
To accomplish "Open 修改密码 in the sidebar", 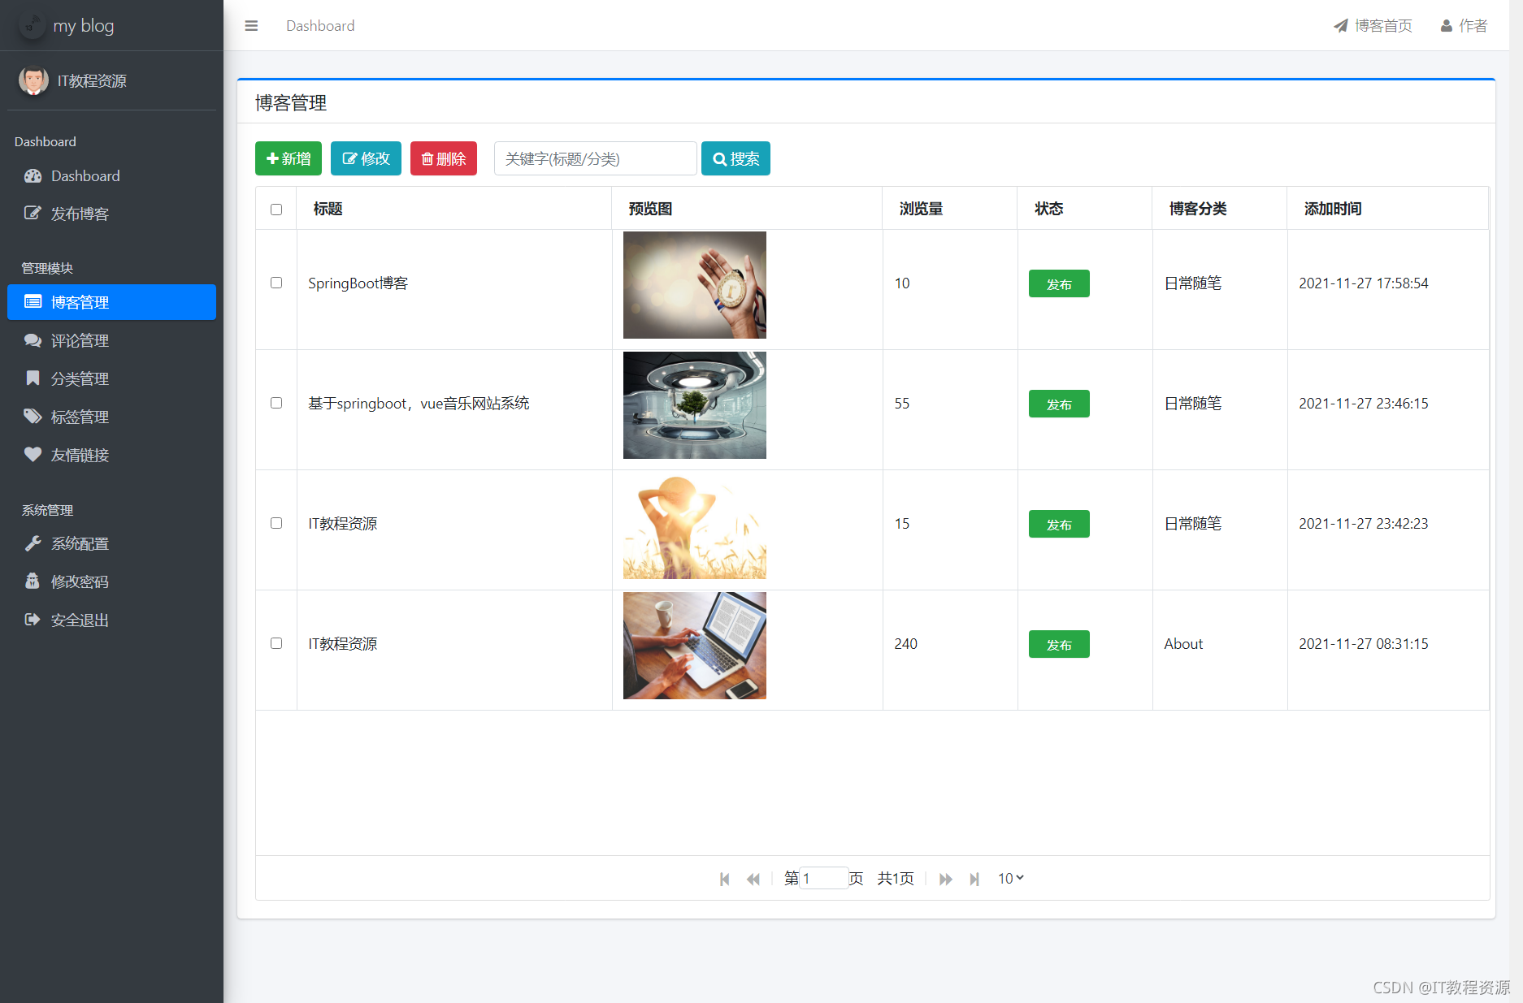I will (111, 581).
